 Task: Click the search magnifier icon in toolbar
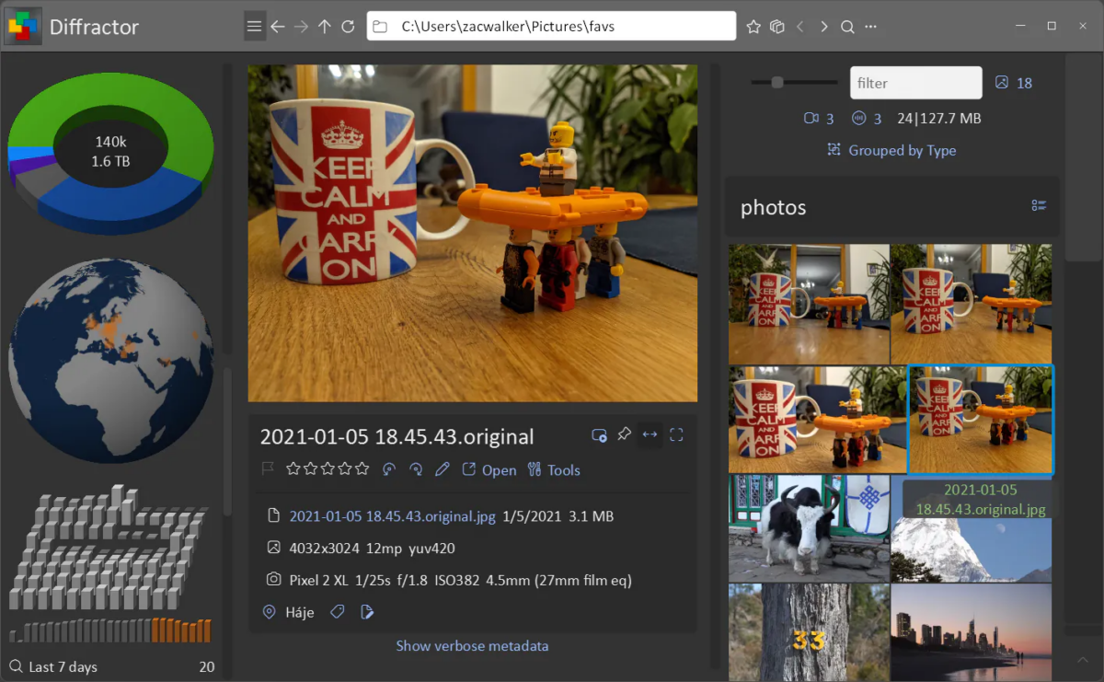pos(847,27)
